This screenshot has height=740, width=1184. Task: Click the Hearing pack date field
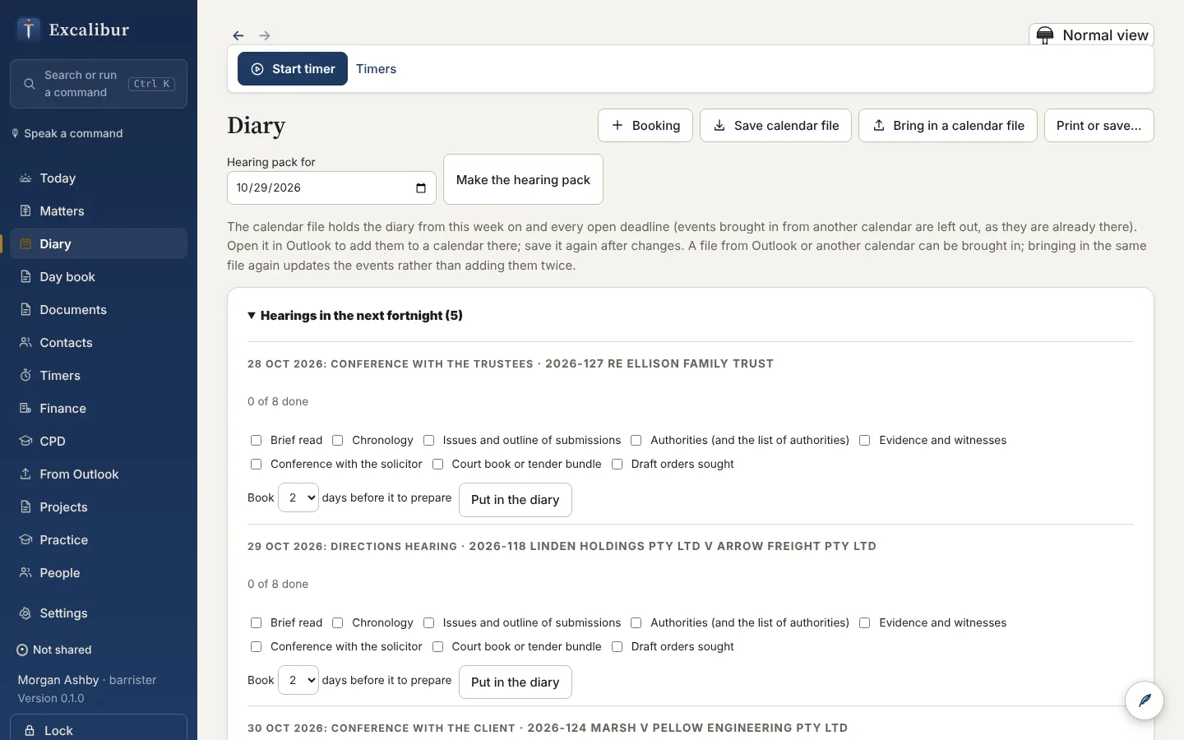tap(331, 187)
